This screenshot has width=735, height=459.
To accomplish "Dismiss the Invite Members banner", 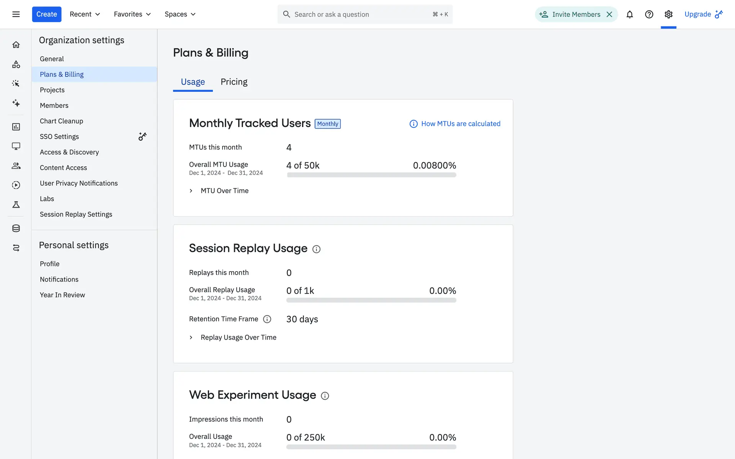I will pyautogui.click(x=609, y=14).
